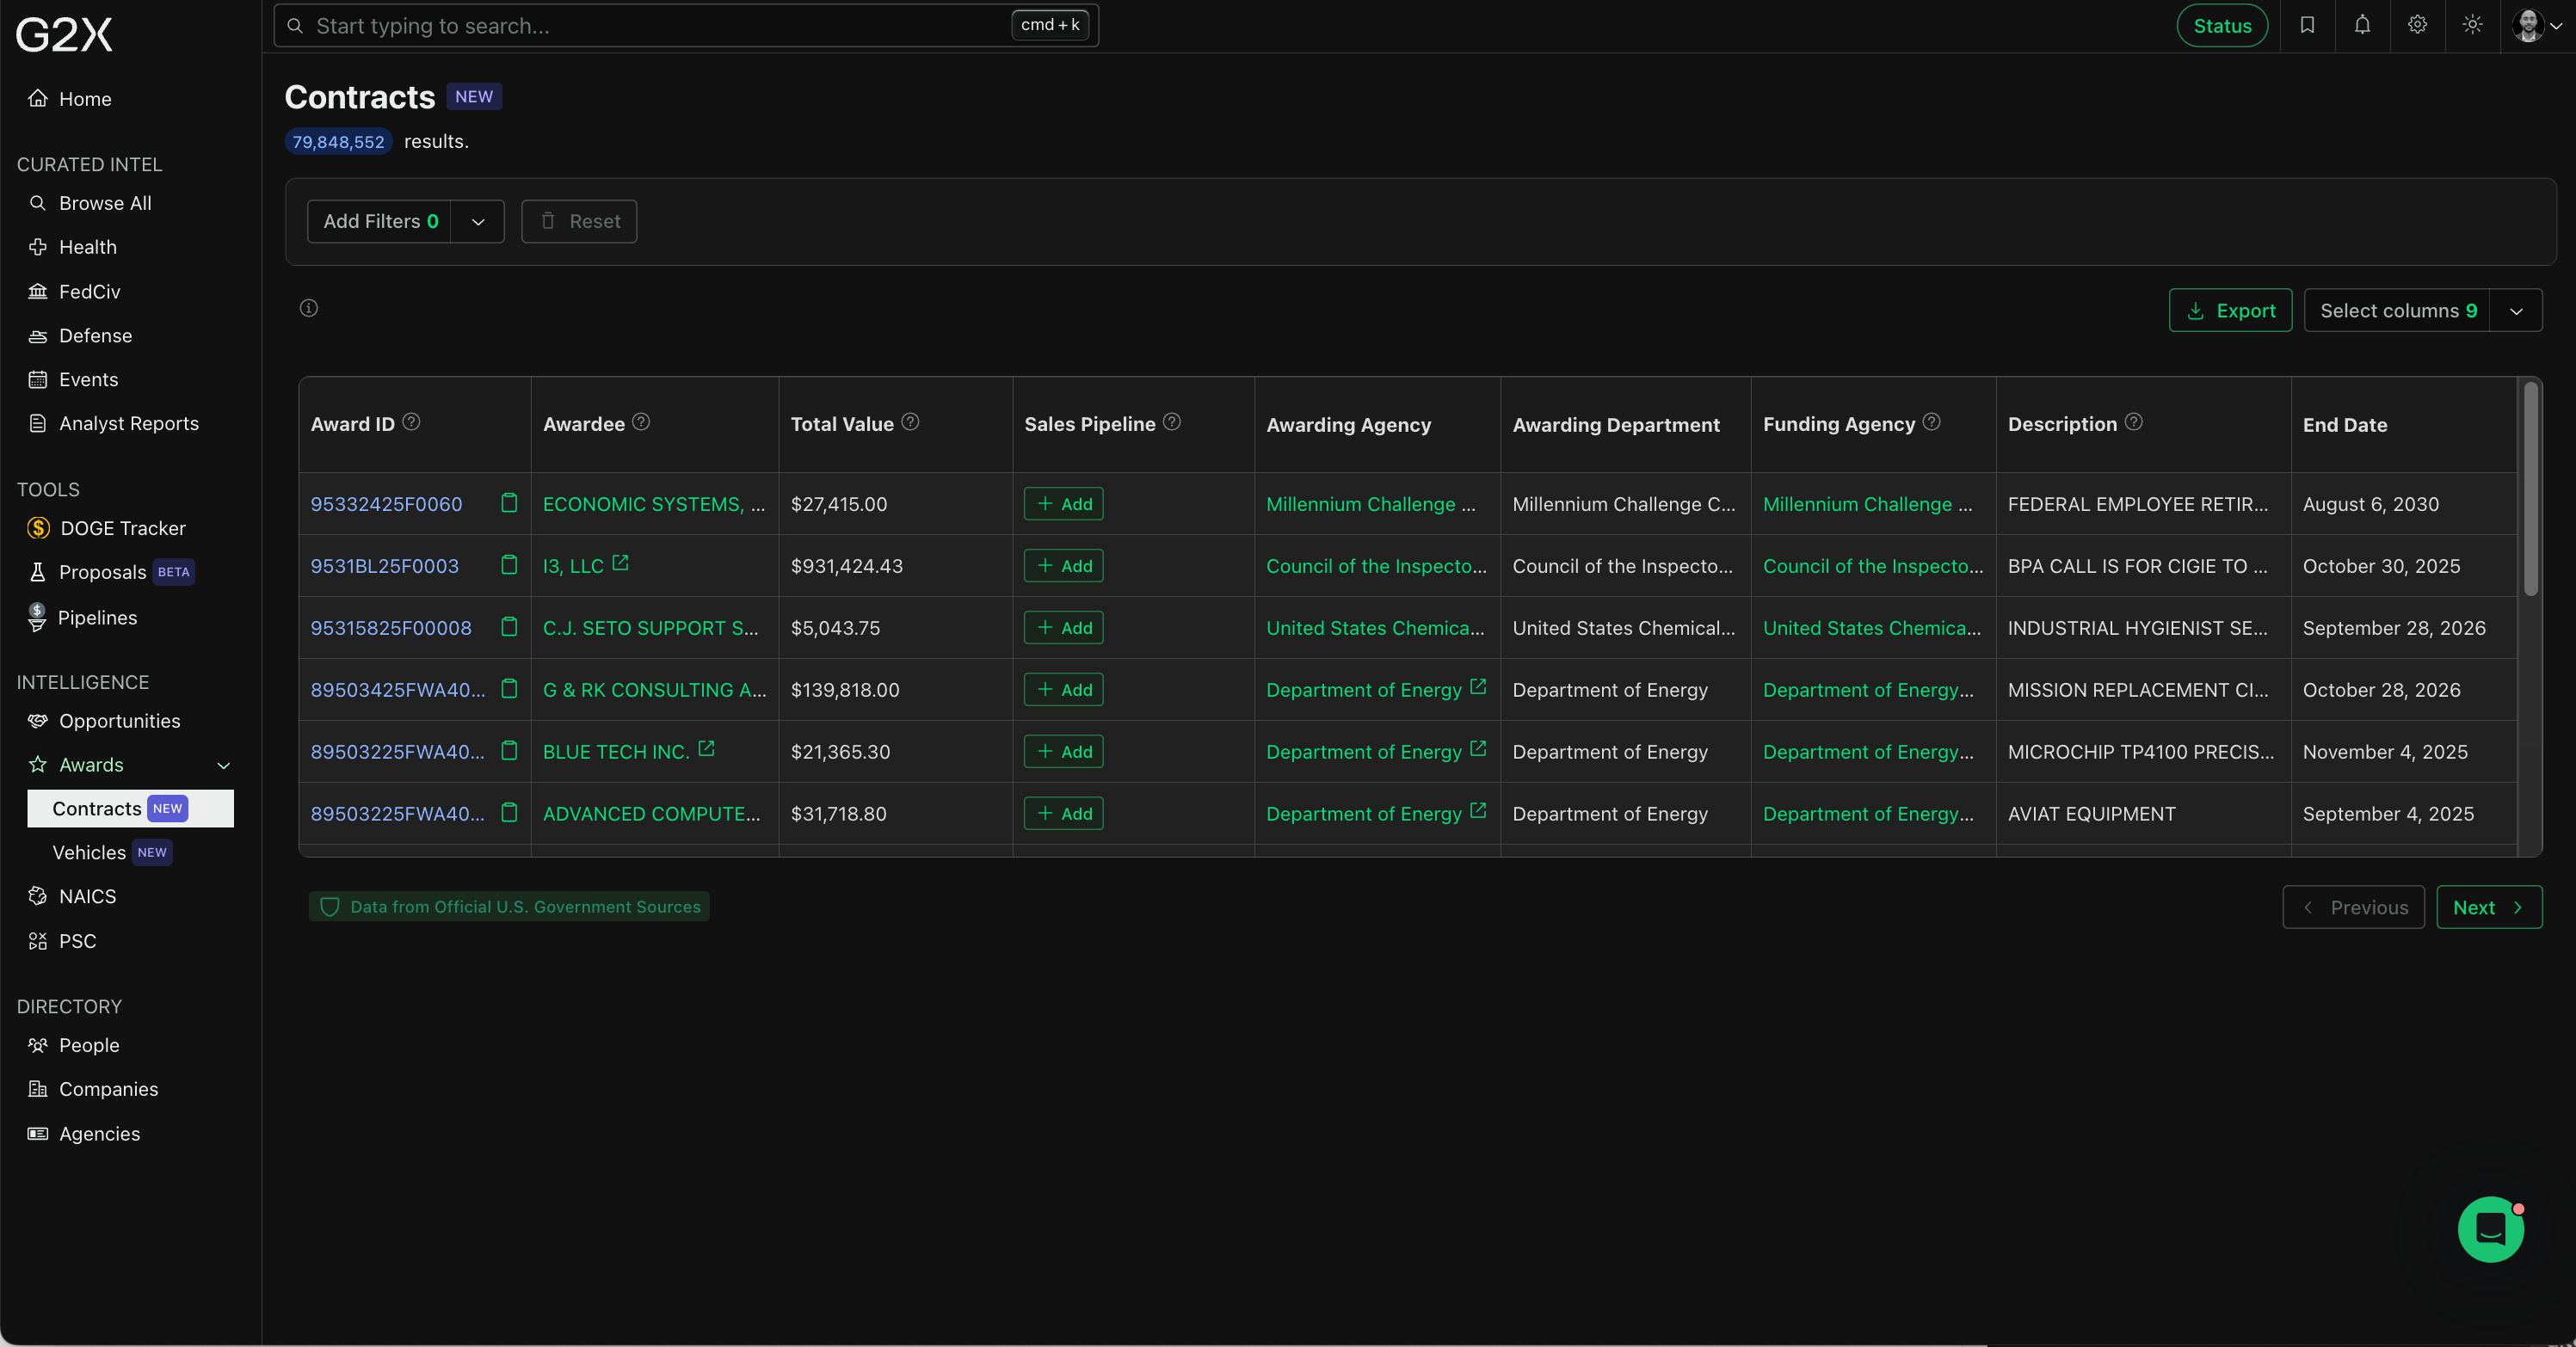Open DOGE Tracker tool
The image size is (2576, 1347).
(106, 528)
